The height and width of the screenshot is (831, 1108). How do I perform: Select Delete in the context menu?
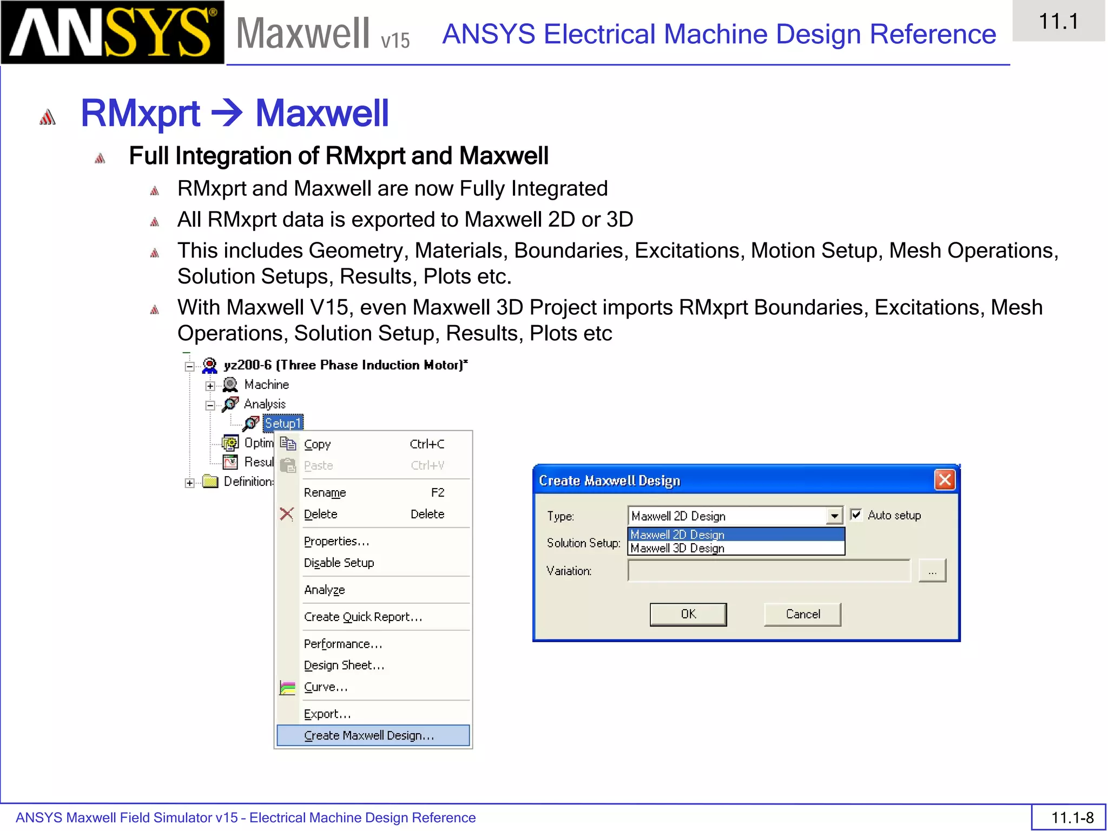click(x=373, y=514)
